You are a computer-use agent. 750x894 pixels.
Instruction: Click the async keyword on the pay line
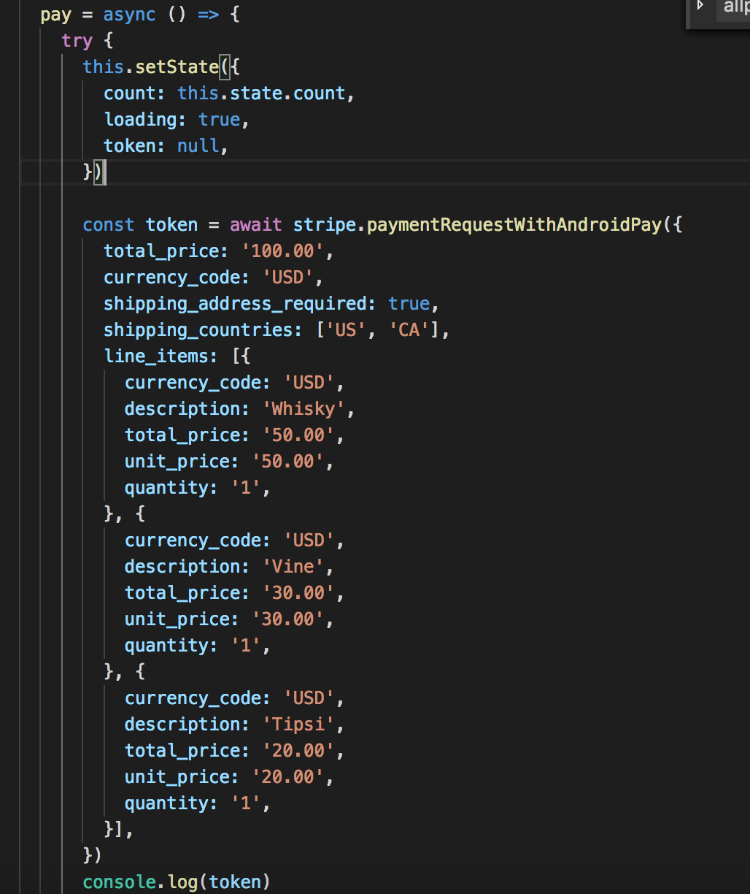pyautogui.click(x=129, y=14)
